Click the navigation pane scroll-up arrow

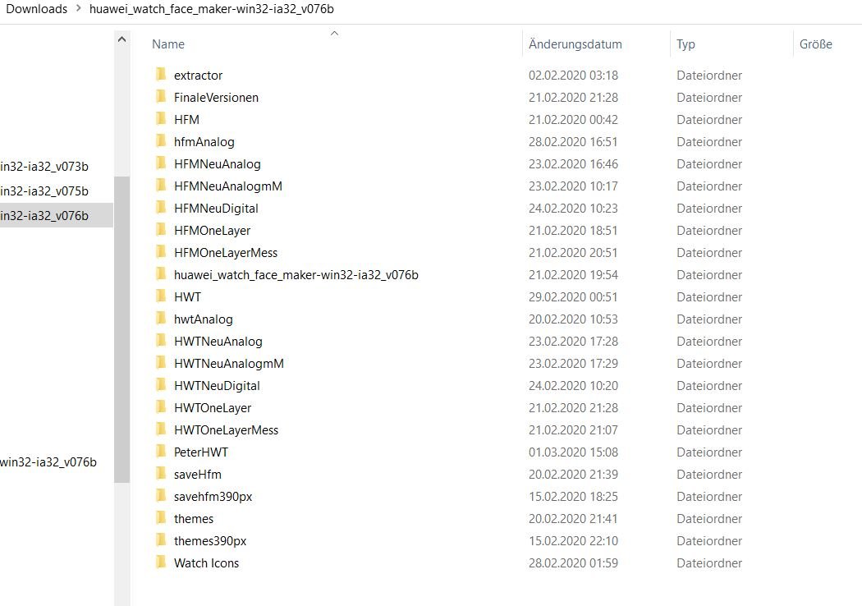point(122,39)
